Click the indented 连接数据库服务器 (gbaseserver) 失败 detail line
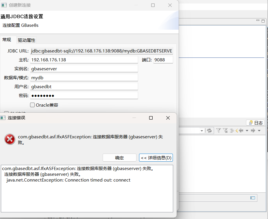The width and height of the screenshot is (268, 219). click(x=42, y=174)
